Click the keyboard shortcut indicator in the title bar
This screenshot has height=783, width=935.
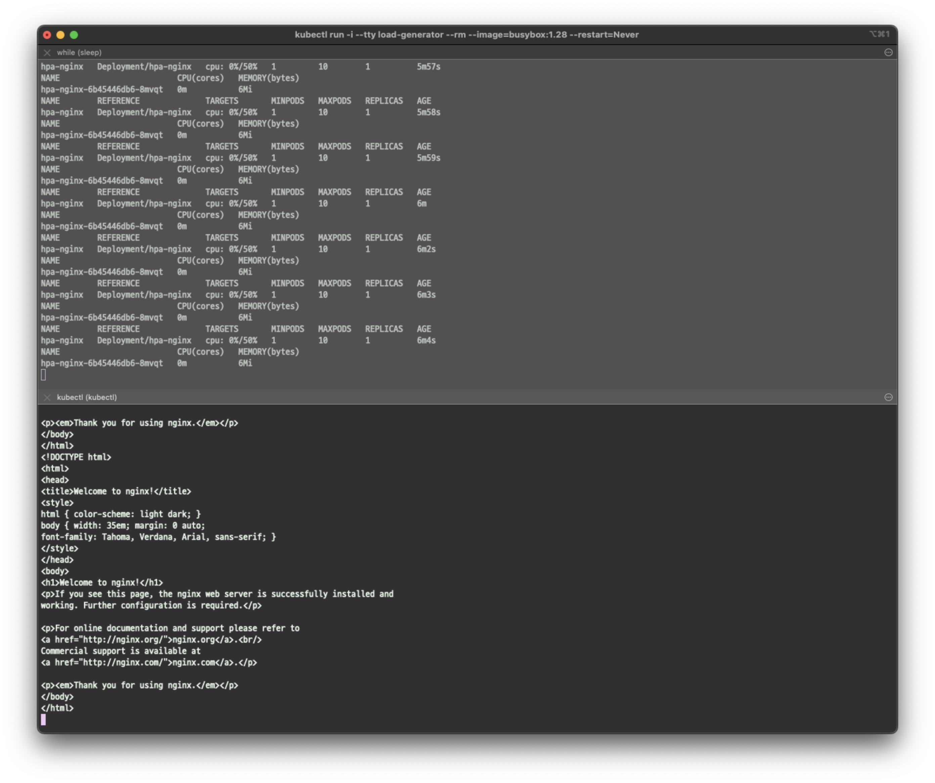879,34
